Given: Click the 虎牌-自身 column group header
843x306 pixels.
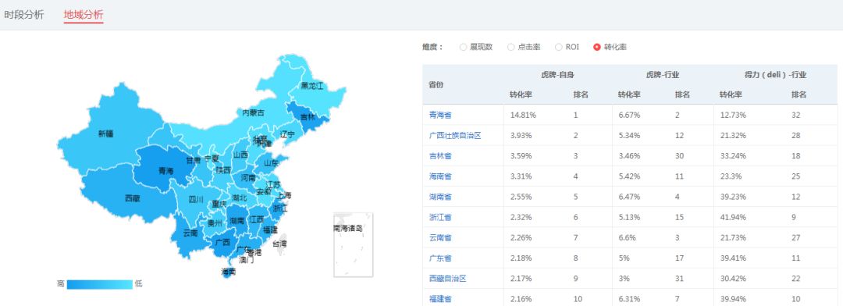Looking at the screenshot, I should (x=557, y=75).
